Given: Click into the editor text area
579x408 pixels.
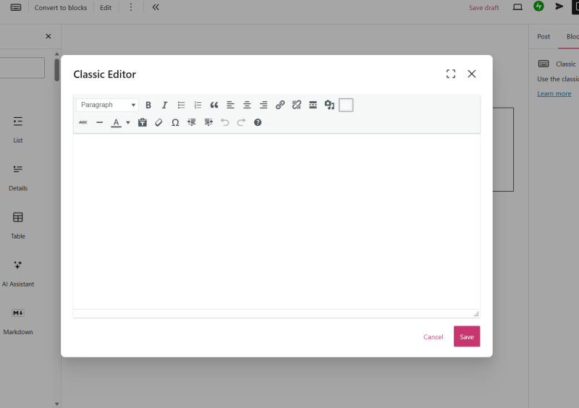Looking at the screenshot, I should click(x=276, y=221).
